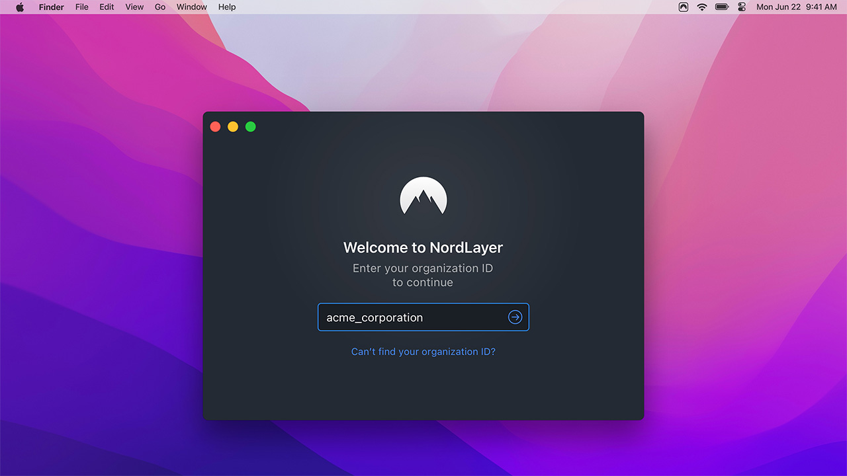Check battery status in the menu bar

point(721,7)
